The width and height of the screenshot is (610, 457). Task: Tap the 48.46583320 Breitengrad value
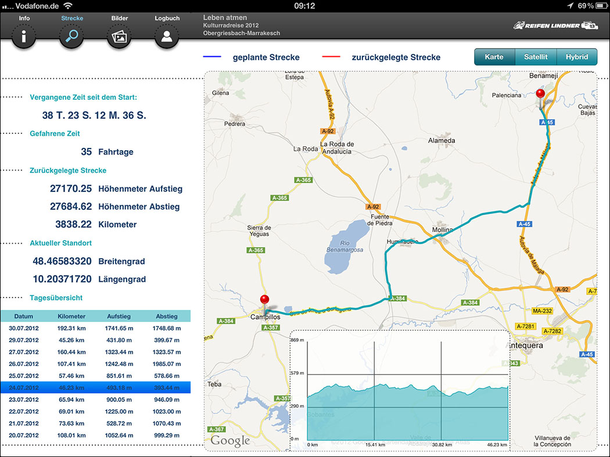click(x=62, y=262)
